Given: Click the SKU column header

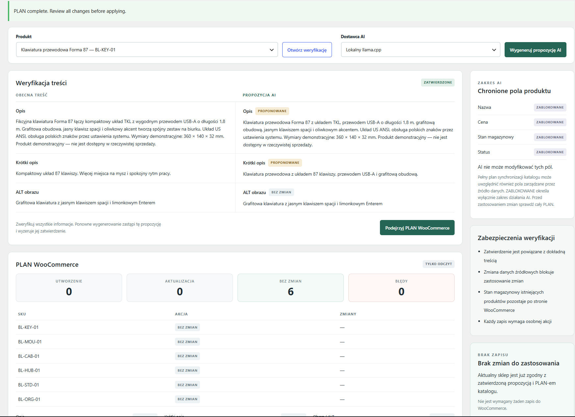Looking at the screenshot, I should click(22, 314).
